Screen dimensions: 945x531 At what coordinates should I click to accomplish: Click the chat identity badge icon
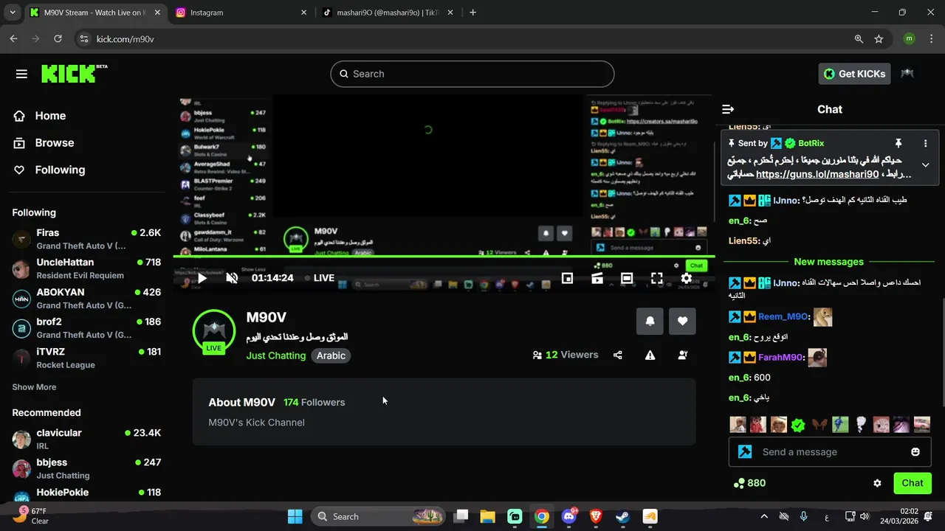[x=745, y=451]
